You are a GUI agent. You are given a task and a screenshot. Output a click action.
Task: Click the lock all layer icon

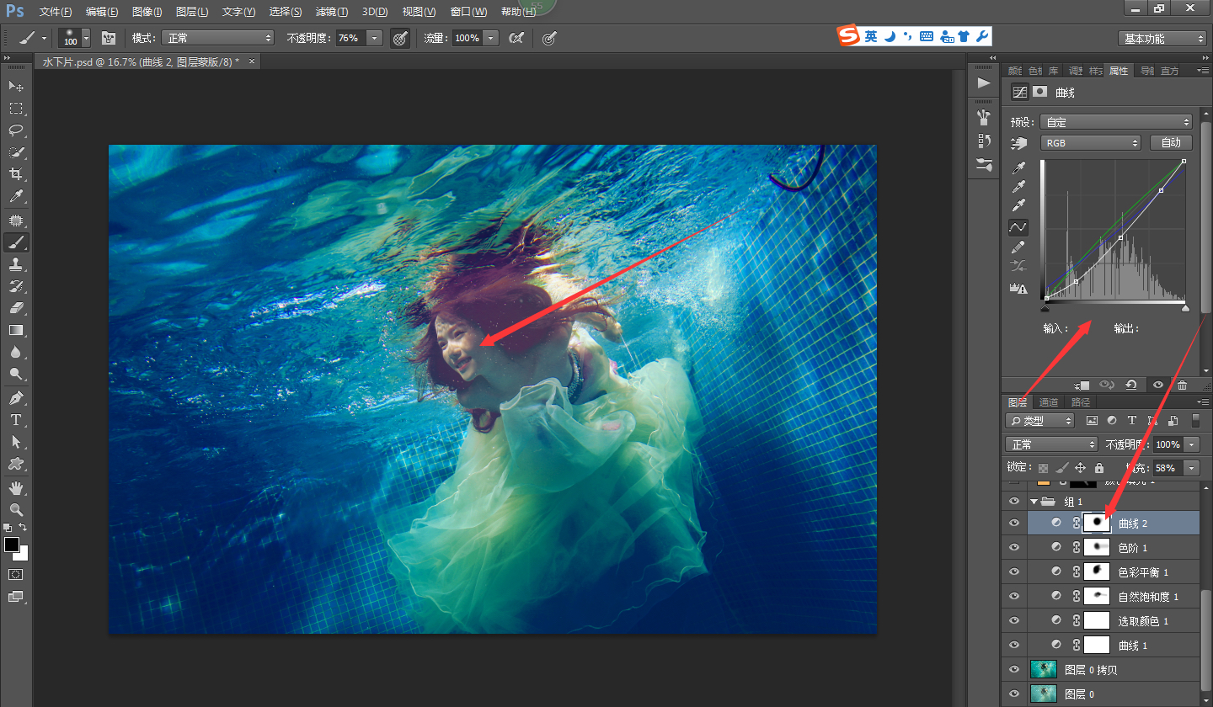click(1098, 467)
